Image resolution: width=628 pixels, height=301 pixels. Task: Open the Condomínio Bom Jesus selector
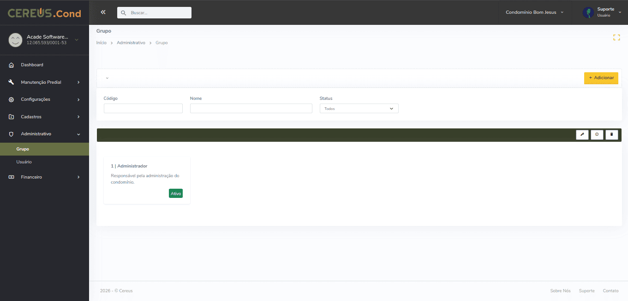point(534,12)
